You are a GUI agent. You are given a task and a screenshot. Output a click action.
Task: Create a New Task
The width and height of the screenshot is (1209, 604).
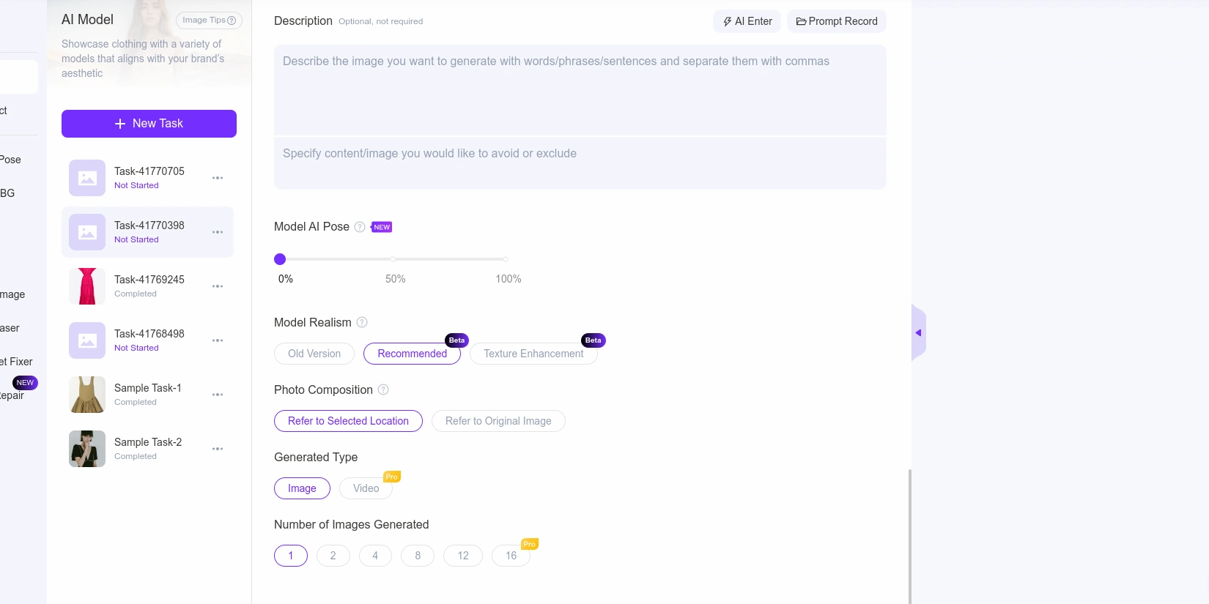pos(149,124)
